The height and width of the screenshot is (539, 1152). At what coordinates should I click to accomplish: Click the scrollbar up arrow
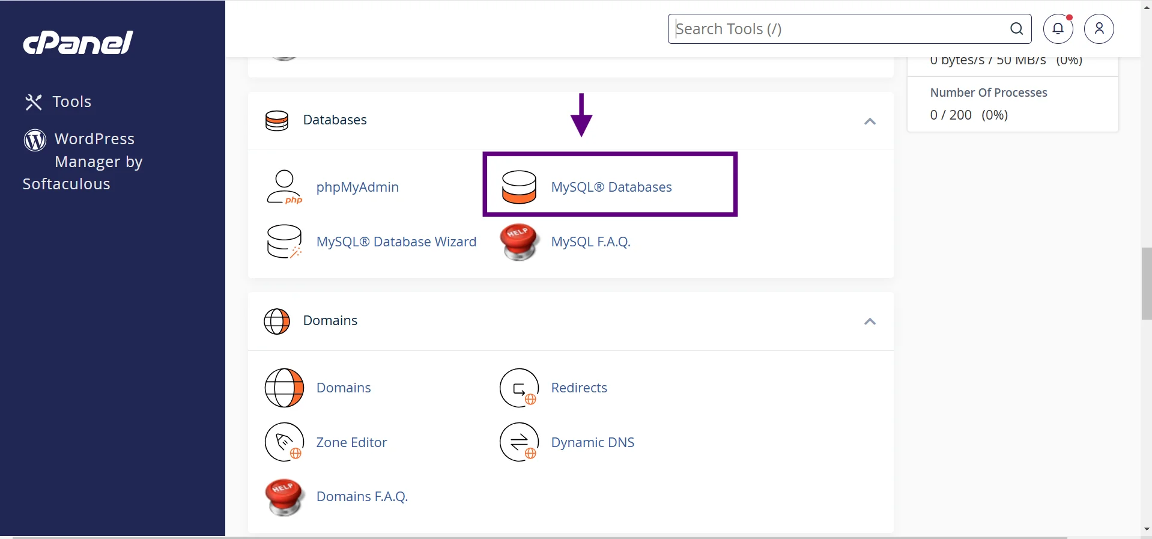pos(1146,7)
